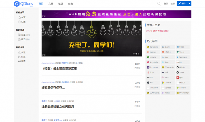This screenshot has width=205, height=122.
Task: Show the third carousel slide dot
Action: 138,54
